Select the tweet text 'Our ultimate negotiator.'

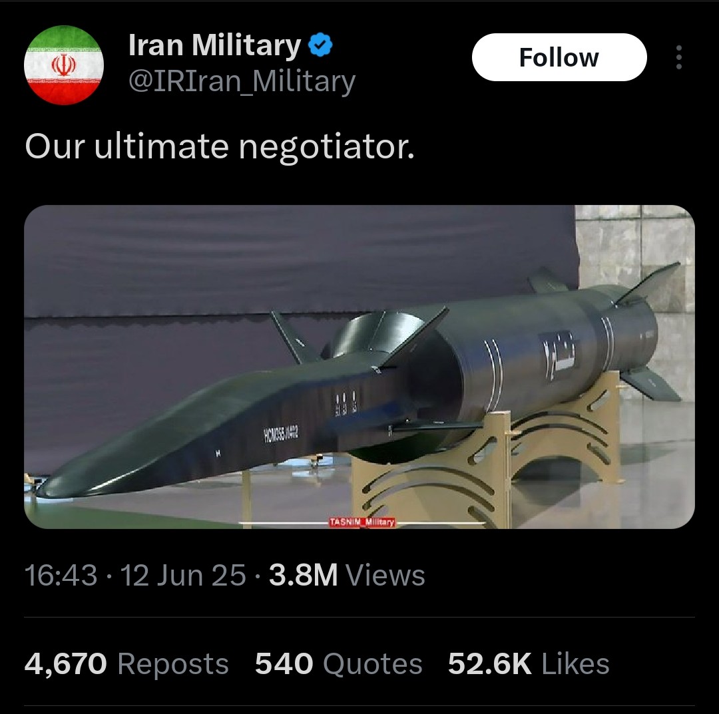tap(220, 146)
